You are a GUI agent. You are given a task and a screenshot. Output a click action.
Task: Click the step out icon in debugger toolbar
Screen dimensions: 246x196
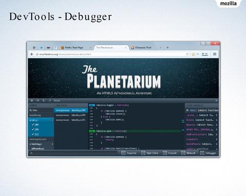pos(50,100)
